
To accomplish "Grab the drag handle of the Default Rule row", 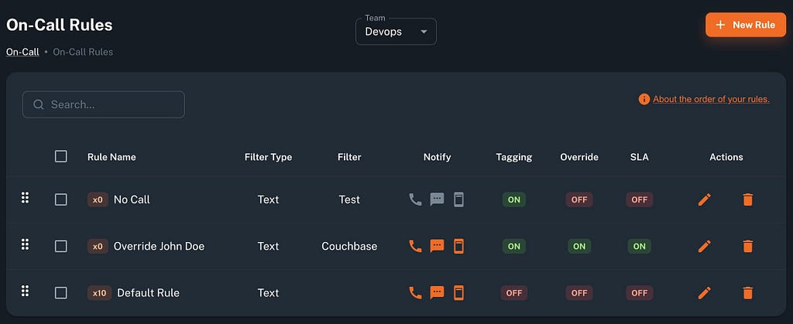I will (25, 292).
